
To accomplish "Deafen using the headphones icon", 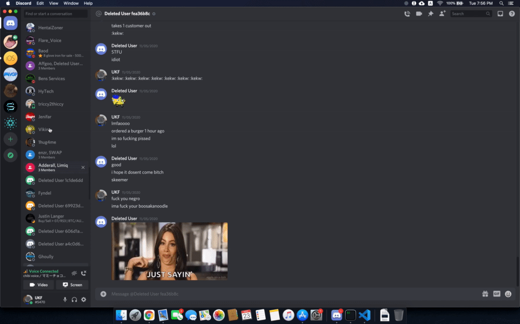I will pyautogui.click(x=74, y=300).
